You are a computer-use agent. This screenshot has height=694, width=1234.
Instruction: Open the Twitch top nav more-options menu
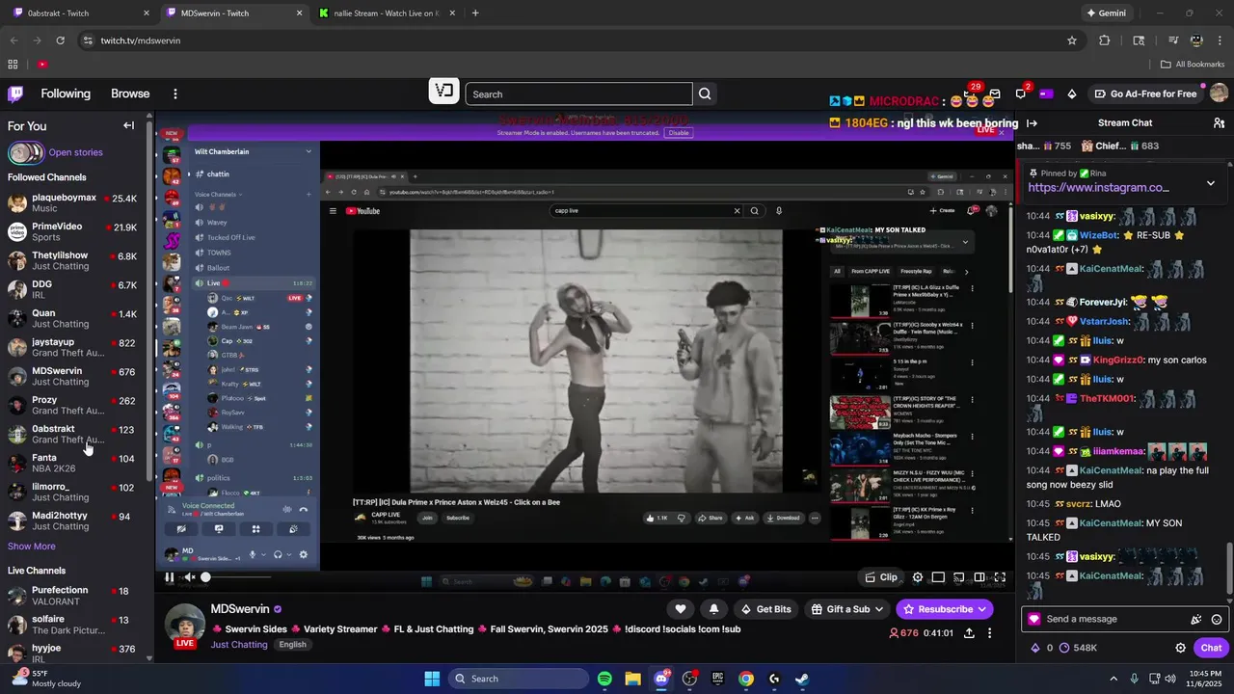coord(174,93)
